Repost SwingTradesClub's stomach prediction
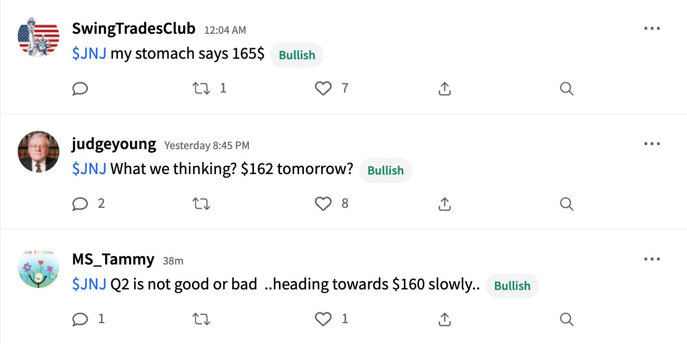The width and height of the screenshot is (687, 344). point(201,88)
